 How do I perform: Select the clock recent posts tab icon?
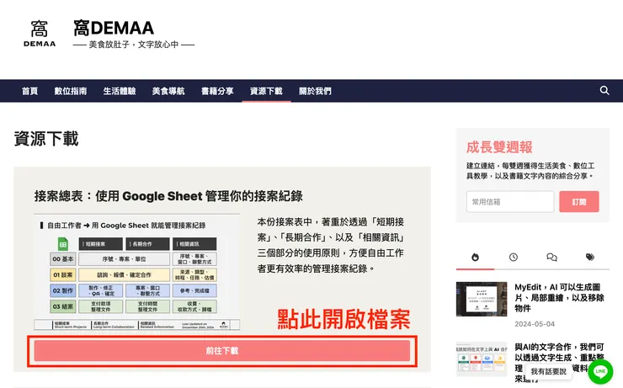coord(514,258)
